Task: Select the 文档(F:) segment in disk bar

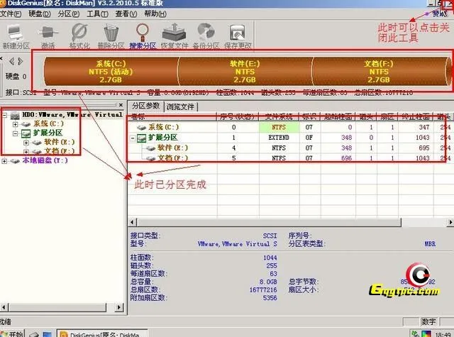Action: pyautogui.click(x=379, y=72)
